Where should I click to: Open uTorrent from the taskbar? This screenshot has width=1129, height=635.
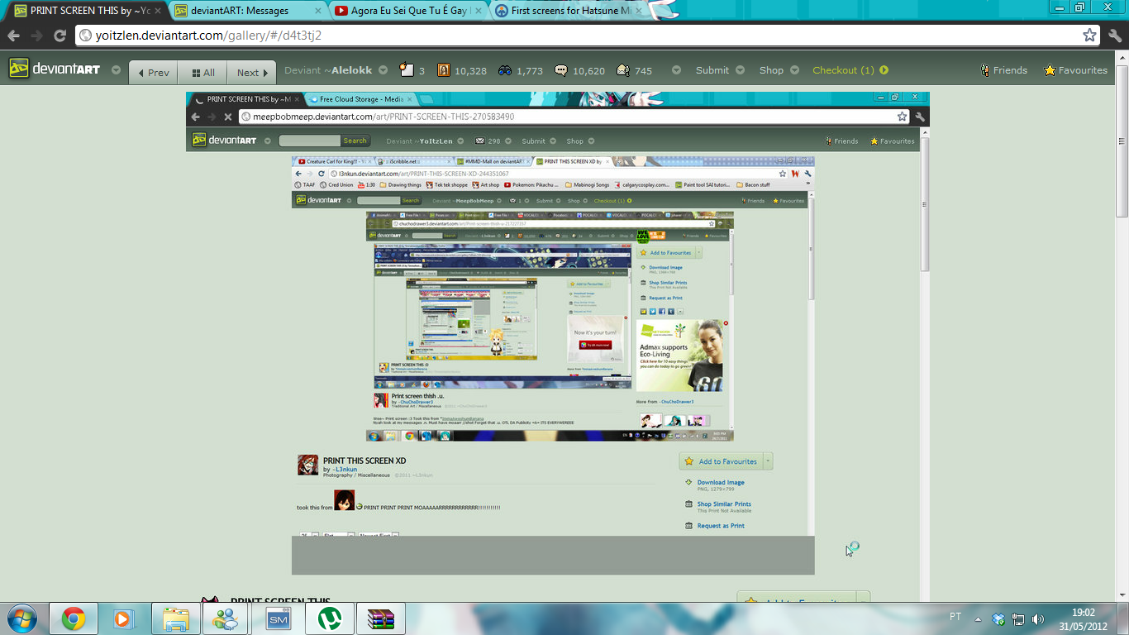point(330,618)
